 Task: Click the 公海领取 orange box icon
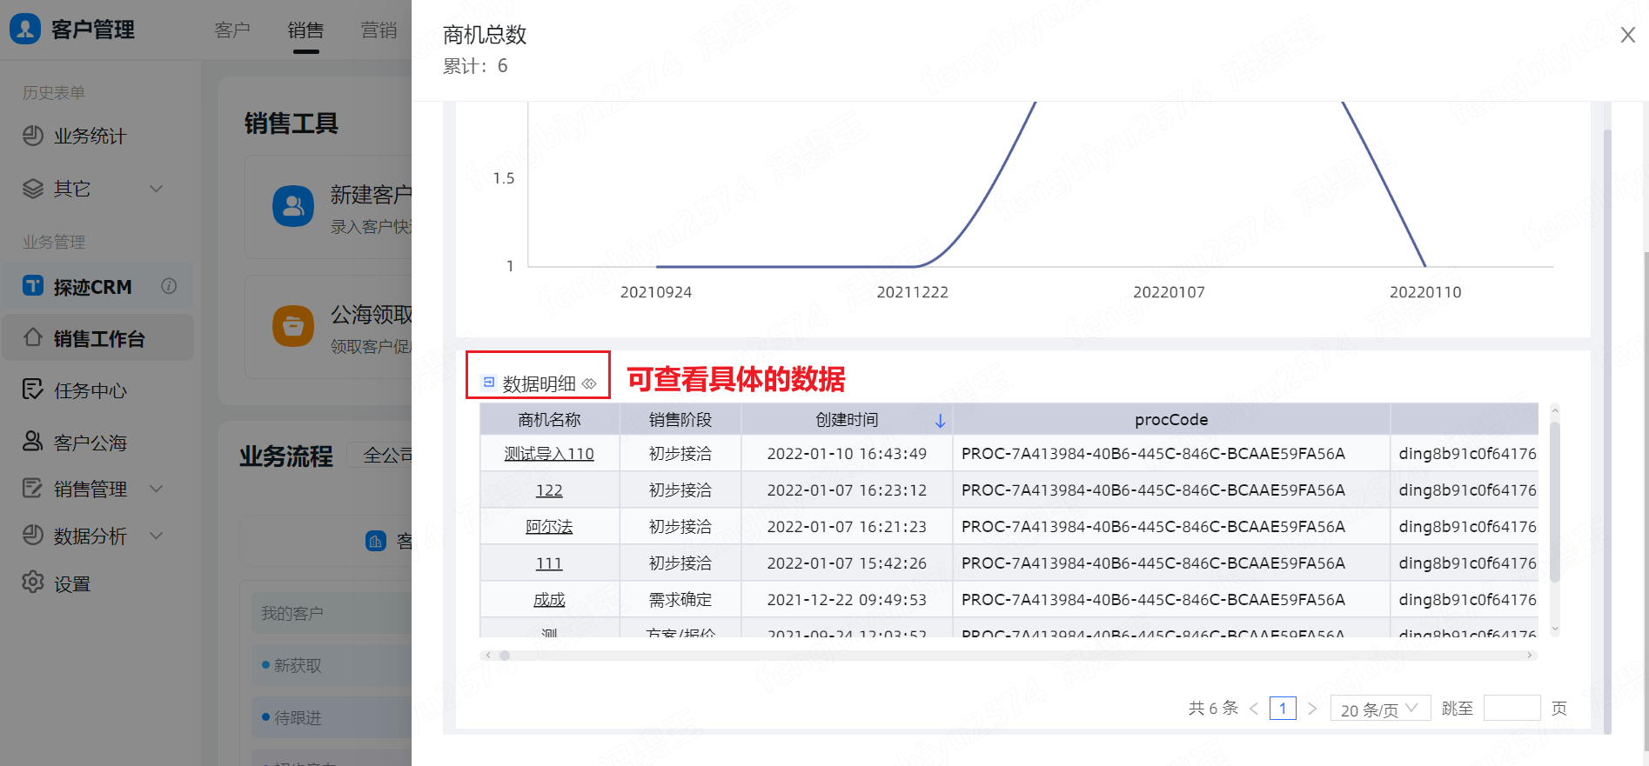pyautogui.click(x=293, y=326)
